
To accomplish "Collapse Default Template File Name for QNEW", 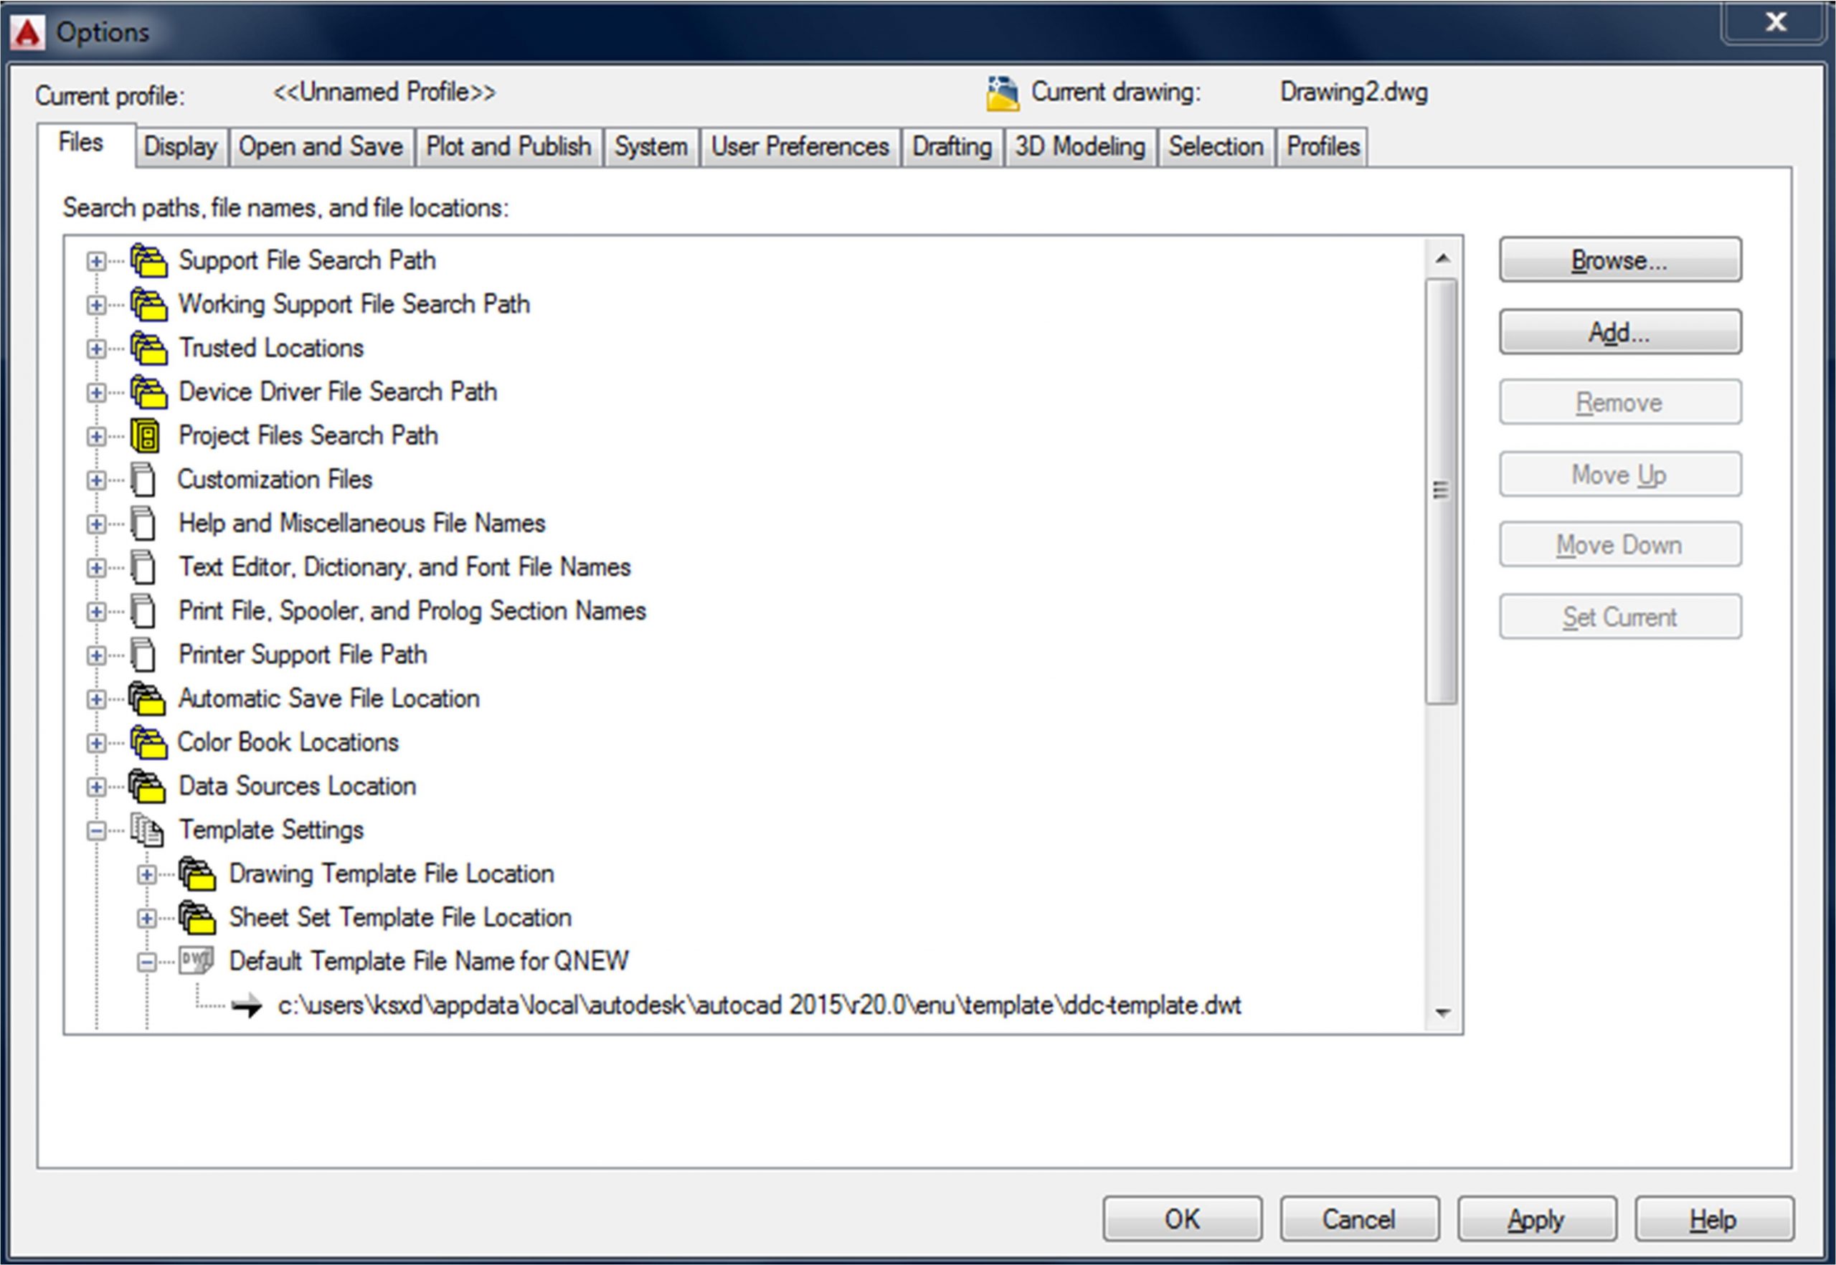I will [x=146, y=962].
